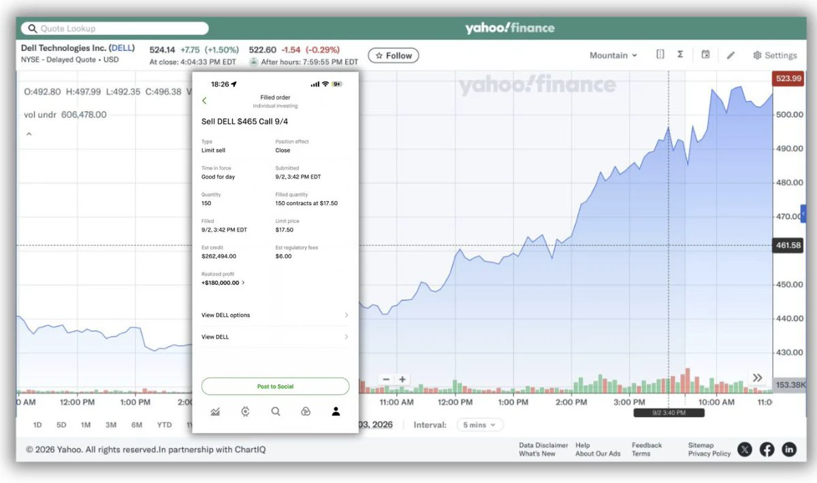
Task: Open the Feedback footer link
Action: point(647,446)
